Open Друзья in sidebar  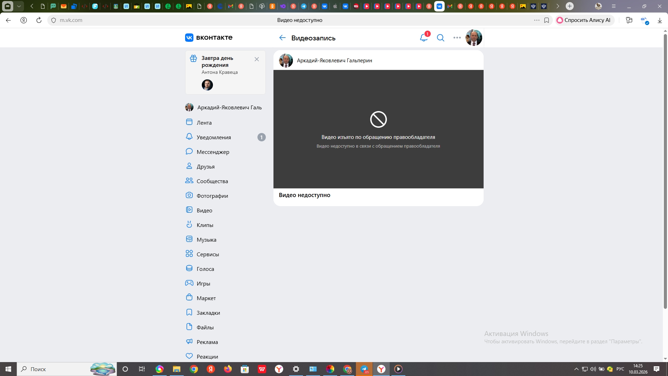[x=205, y=166]
